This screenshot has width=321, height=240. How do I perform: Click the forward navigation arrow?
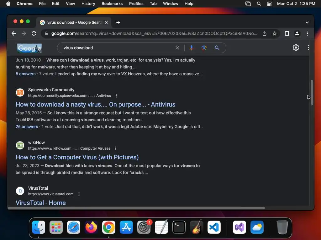tap(24, 33)
